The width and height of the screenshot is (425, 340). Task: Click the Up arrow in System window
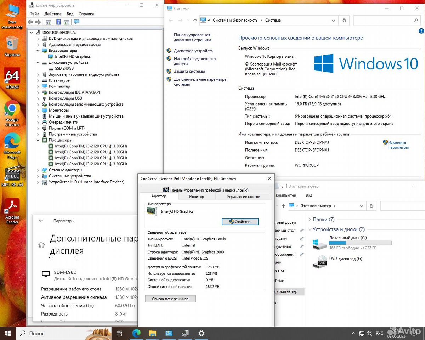(x=195, y=21)
